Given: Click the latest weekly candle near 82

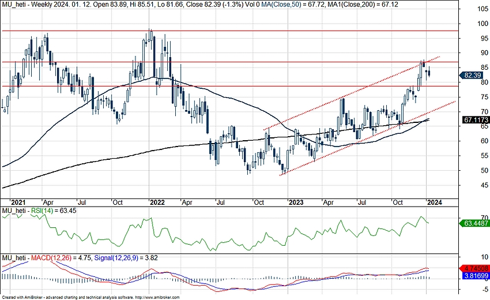Looking at the screenshot, I should (428, 73).
